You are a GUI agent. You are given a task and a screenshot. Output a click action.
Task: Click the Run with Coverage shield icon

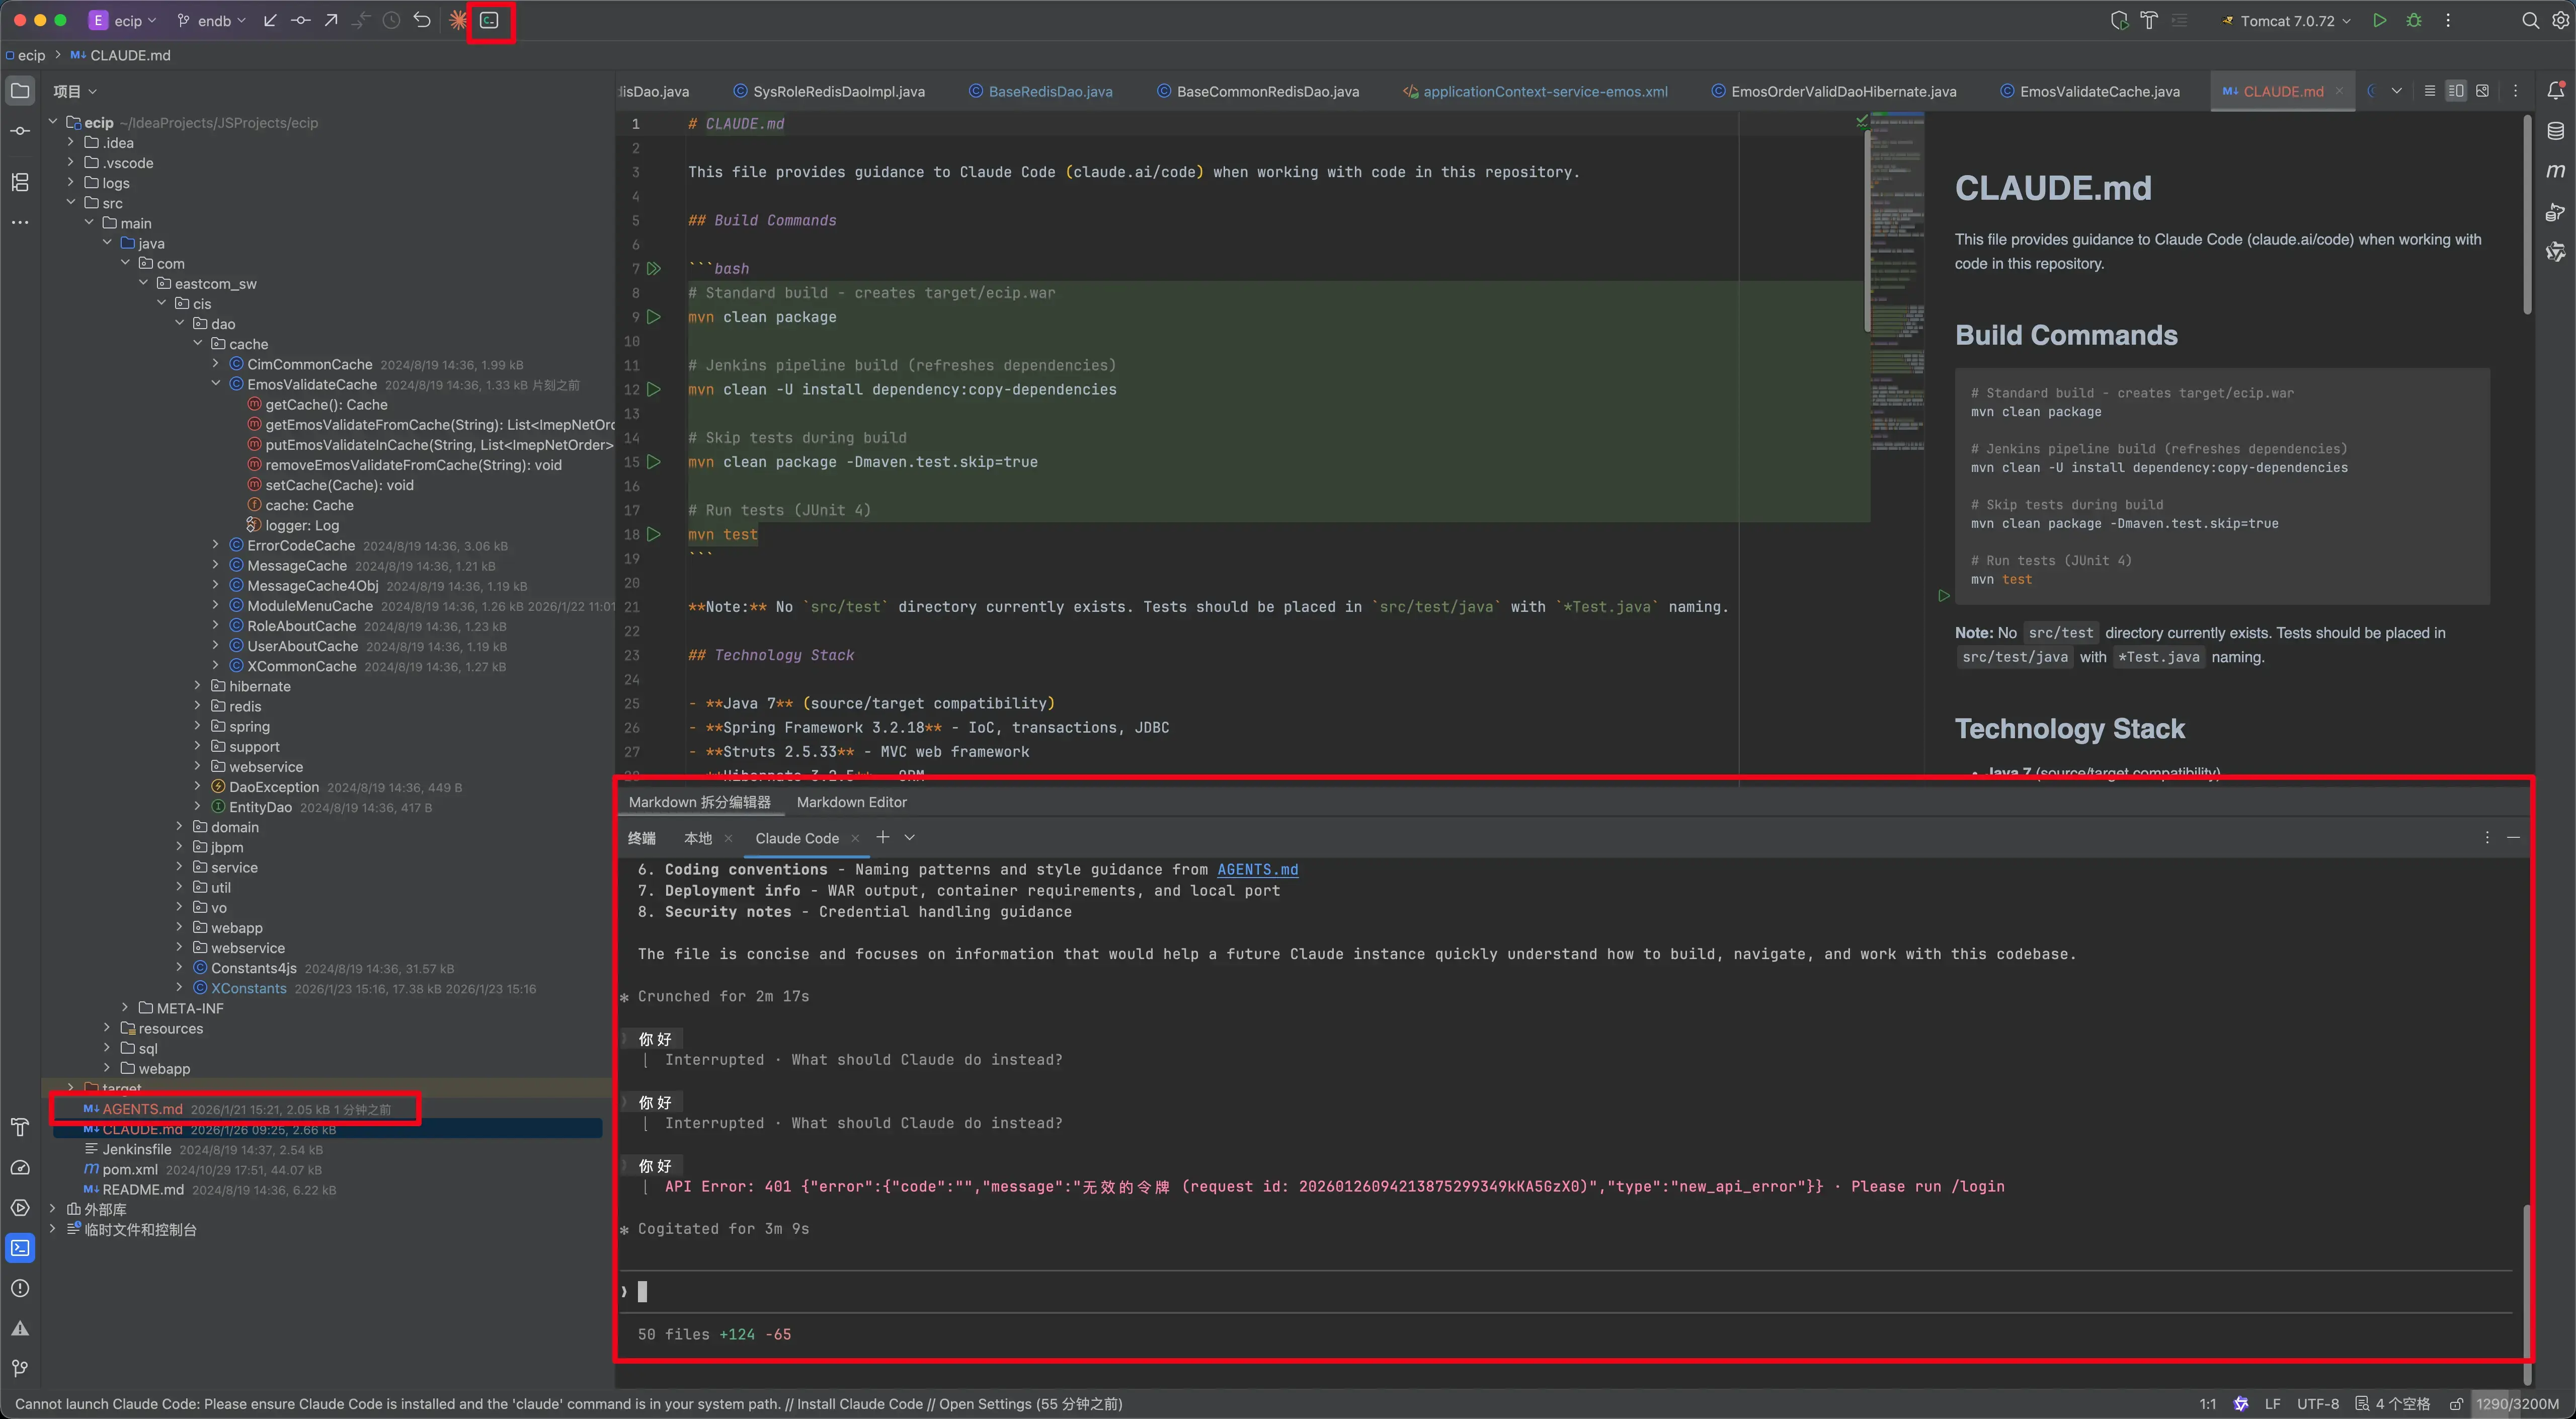pyautogui.click(x=2119, y=20)
